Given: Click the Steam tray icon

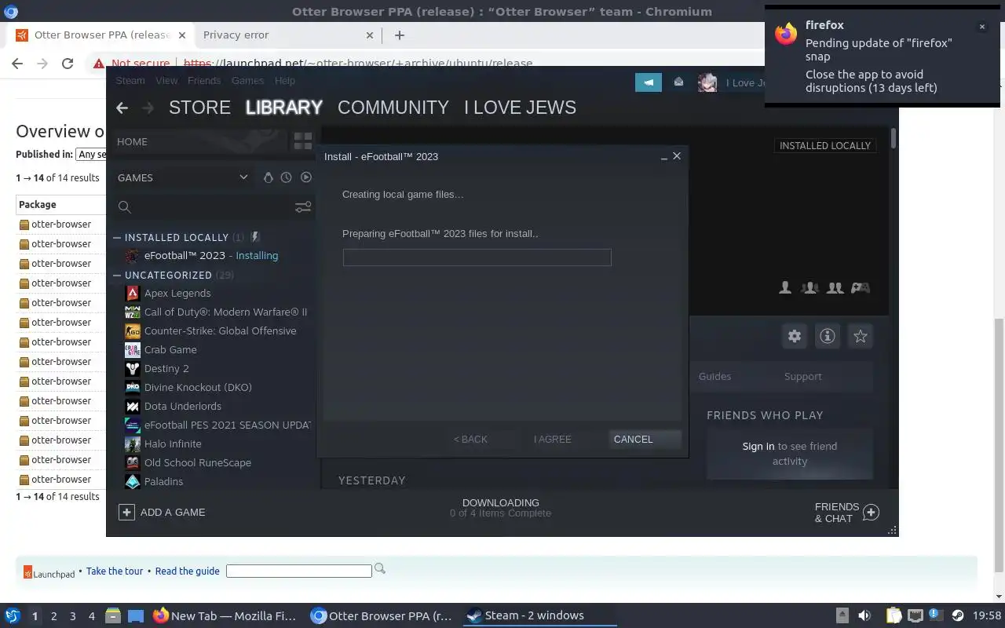Looking at the screenshot, I should (x=958, y=615).
